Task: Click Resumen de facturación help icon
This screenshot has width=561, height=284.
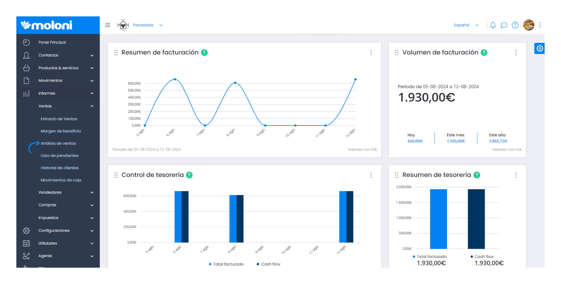Action: [205, 53]
